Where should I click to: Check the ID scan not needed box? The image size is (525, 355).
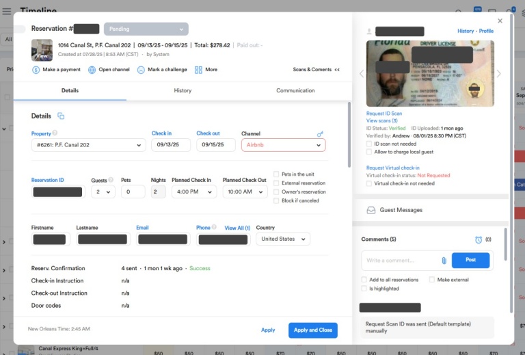[369, 144]
